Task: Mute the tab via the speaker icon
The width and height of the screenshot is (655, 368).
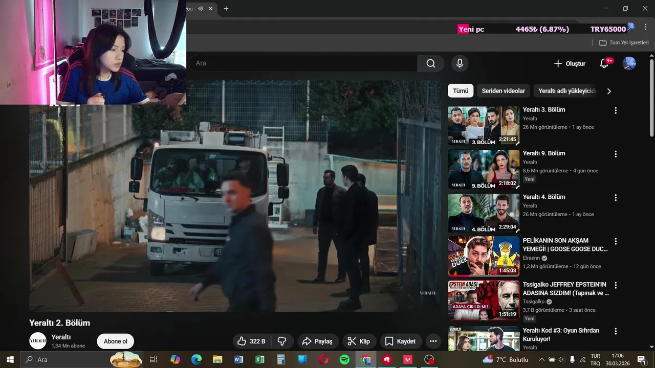Action: tap(201, 9)
